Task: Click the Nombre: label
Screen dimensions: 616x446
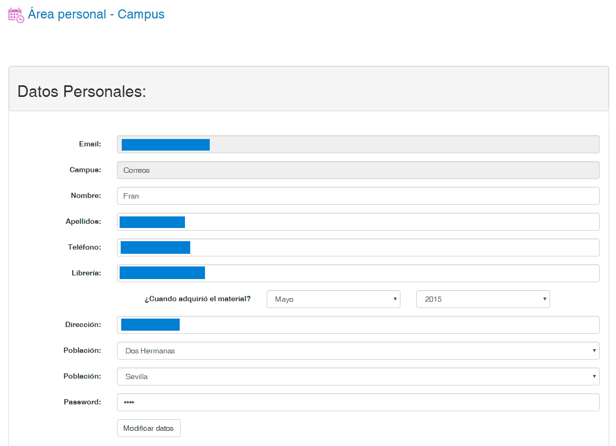Action: point(86,195)
